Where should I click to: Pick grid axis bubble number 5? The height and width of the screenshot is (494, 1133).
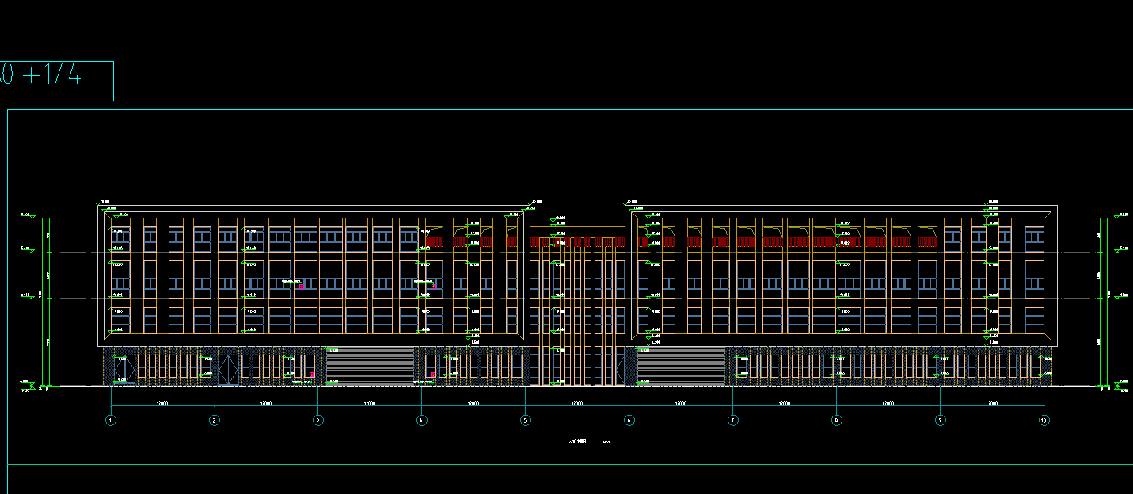pos(526,420)
